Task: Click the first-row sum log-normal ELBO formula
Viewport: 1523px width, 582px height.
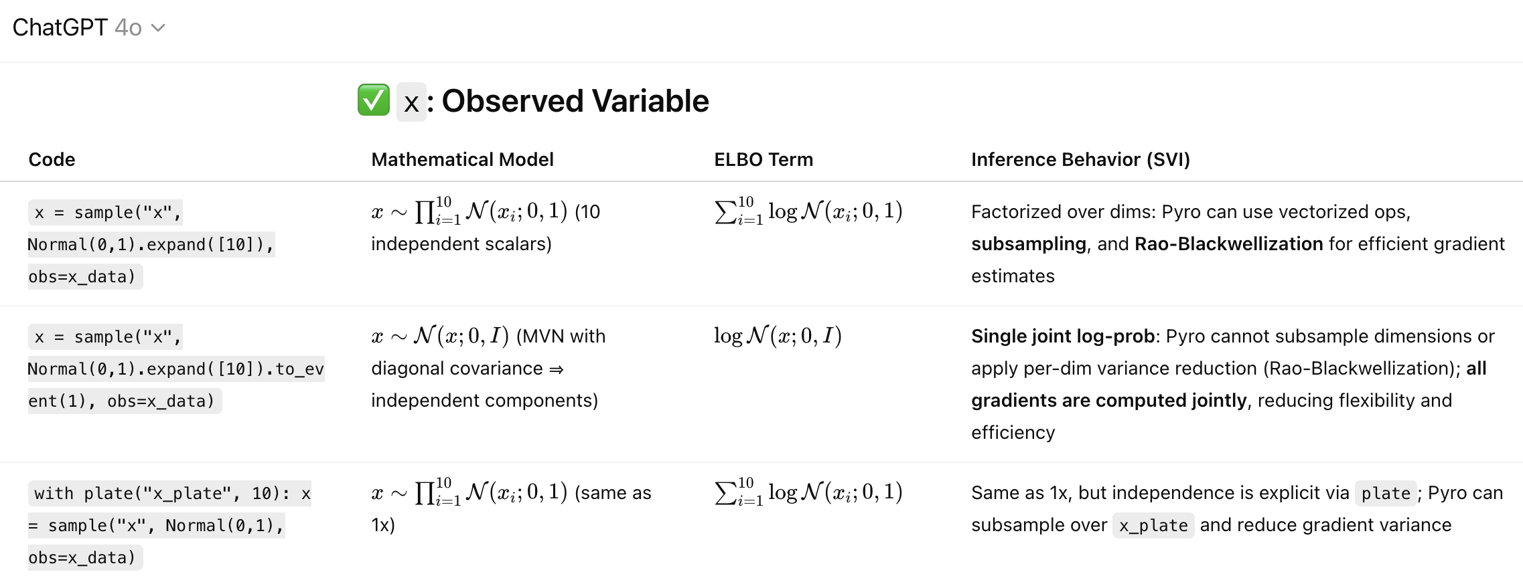Action: (x=808, y=211)
